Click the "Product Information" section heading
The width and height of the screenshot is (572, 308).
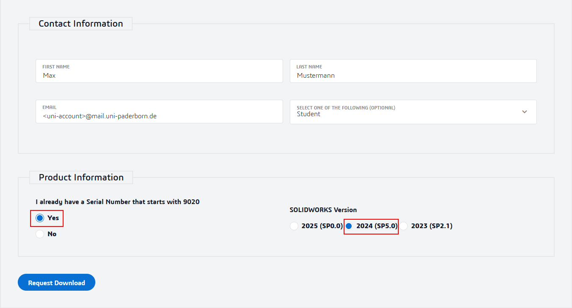[x=81, y=177]
